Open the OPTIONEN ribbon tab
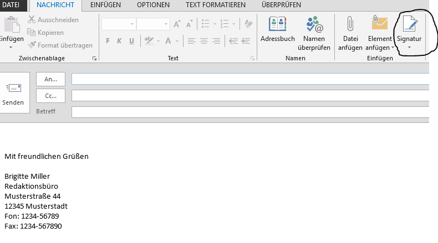 (x=153, y=5)
